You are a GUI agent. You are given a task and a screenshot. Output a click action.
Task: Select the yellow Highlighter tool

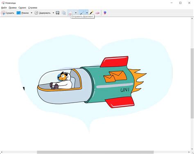pos(91,13)
